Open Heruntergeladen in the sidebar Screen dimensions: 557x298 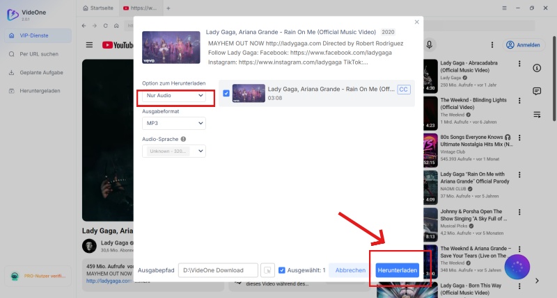[x=38, y=91]
